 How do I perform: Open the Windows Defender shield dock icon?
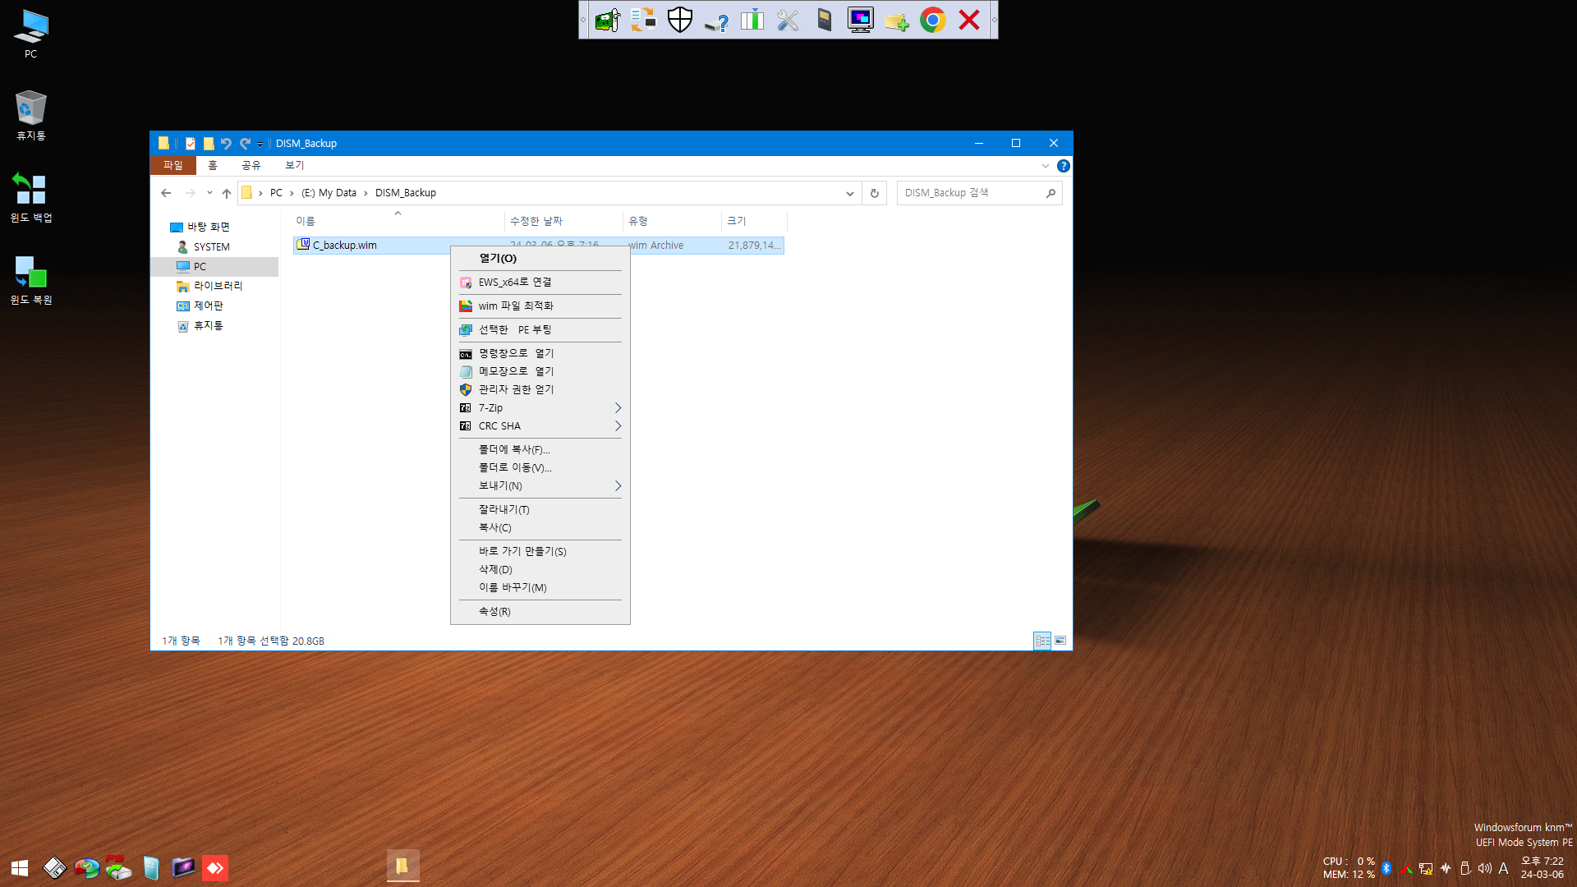680,20
